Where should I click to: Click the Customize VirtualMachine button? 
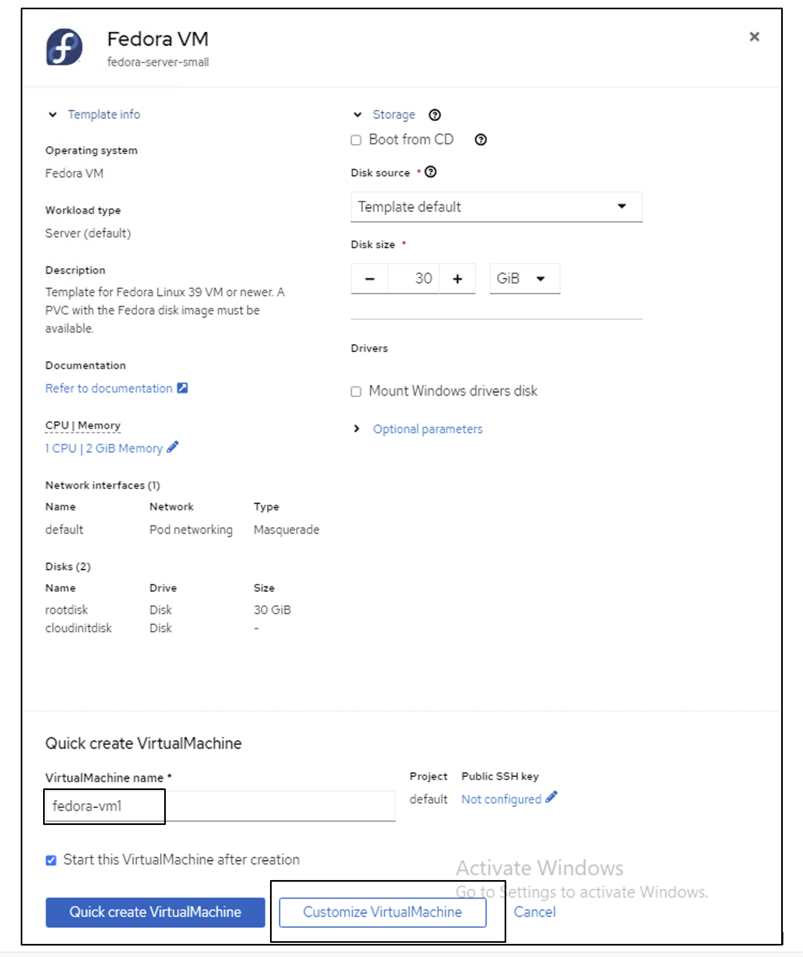(382, 912)
